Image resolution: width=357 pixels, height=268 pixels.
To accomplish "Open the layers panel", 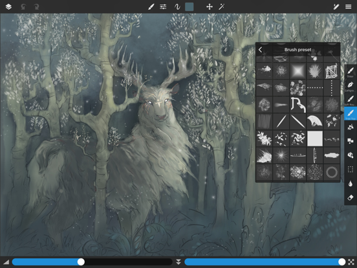I will [8, 7].
